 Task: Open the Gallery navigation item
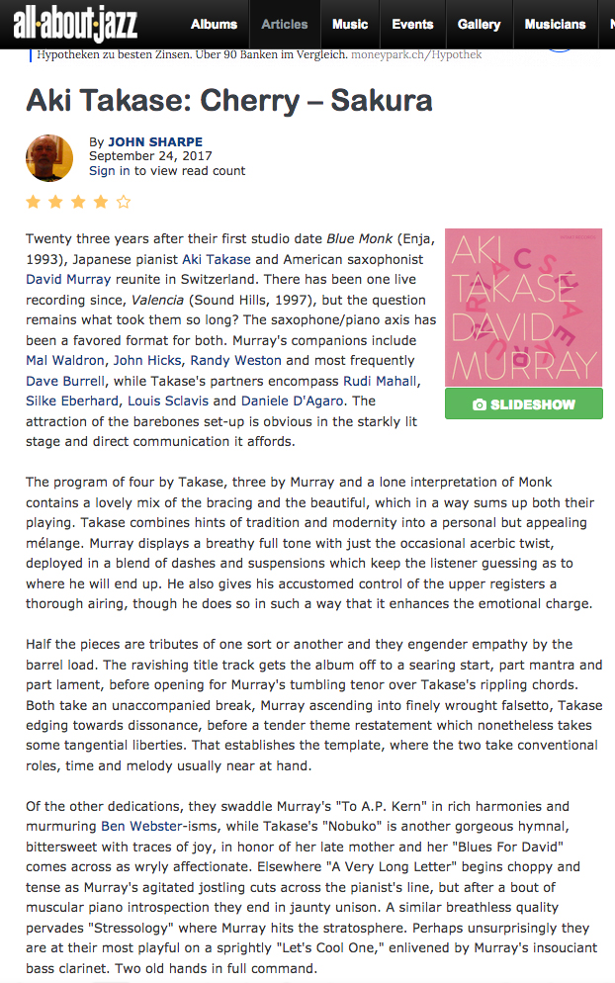(x=479, y=25)
